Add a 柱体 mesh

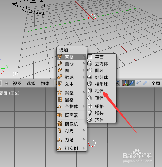[x=102, y=91]
